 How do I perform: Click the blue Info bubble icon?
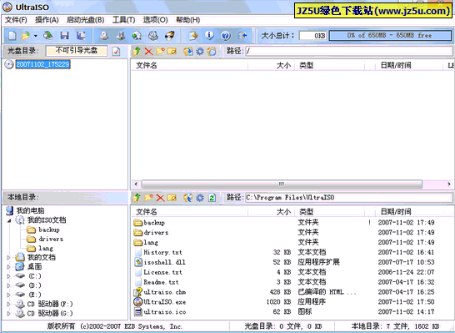[209, 35]
